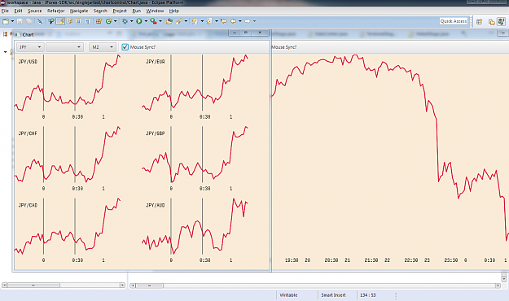The image size is (509, 301).
Task: Click the Run External Tools icon
Action: coord(154,21)
